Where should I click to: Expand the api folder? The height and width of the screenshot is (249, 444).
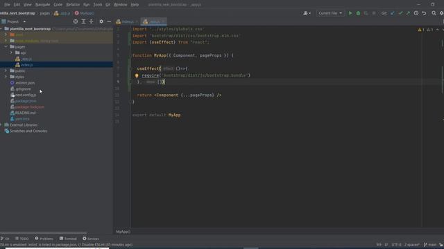click(11, 53)
